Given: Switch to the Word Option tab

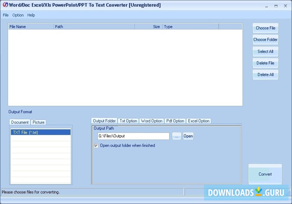Looking at the screenshot, I should coord(152,121).
